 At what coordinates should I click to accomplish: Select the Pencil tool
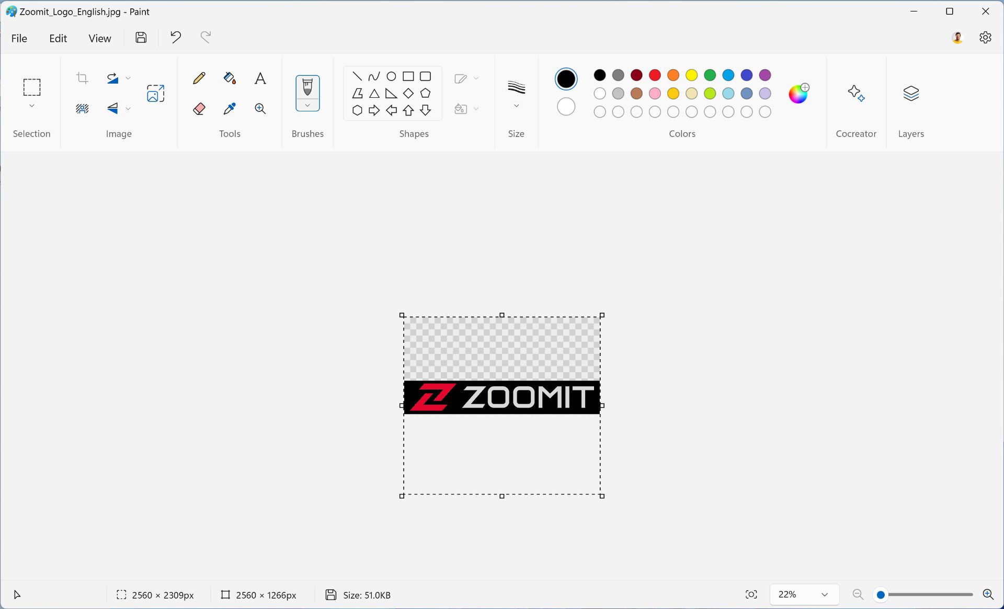pyautogui.click(x=199, y=78)
